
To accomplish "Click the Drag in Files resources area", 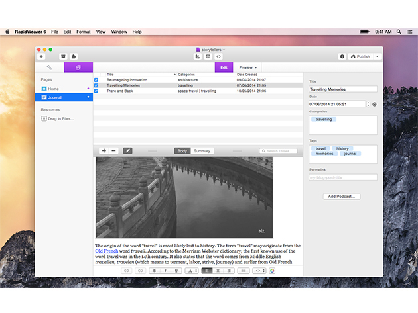I will [x=58, y=118].
